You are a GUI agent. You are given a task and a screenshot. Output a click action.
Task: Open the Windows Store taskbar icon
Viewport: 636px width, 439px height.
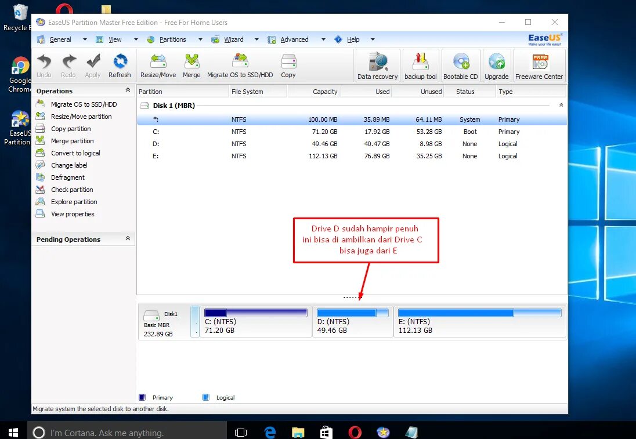(x=327, y=432)
